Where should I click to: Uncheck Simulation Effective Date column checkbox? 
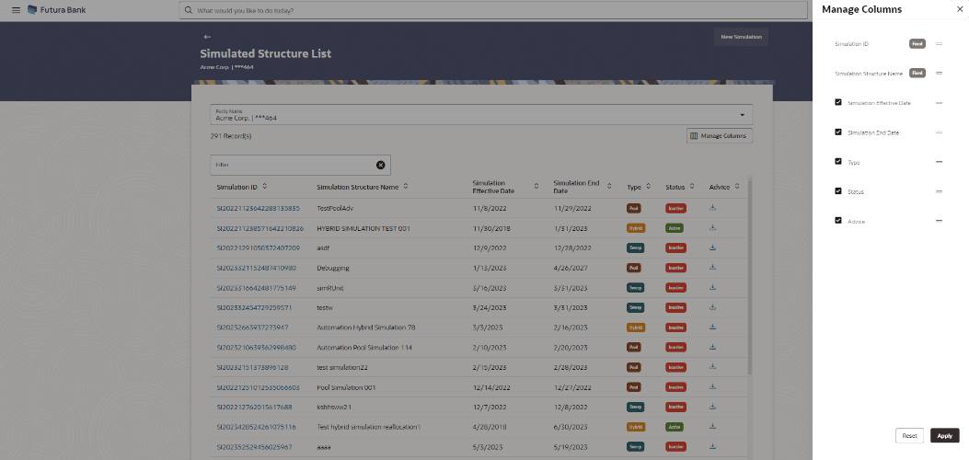coord(838,102)
